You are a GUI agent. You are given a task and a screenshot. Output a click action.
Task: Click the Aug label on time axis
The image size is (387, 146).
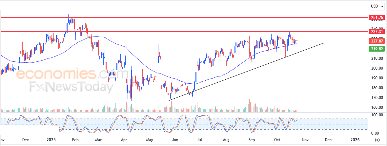(226, 140)
